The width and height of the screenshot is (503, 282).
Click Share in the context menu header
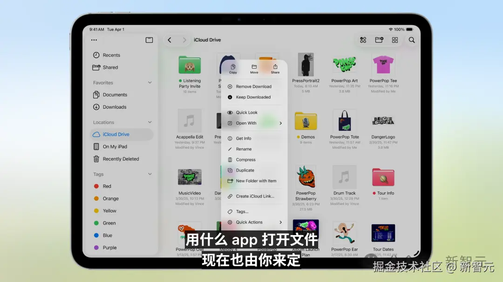pyautogui.click(x=275, y=69)
